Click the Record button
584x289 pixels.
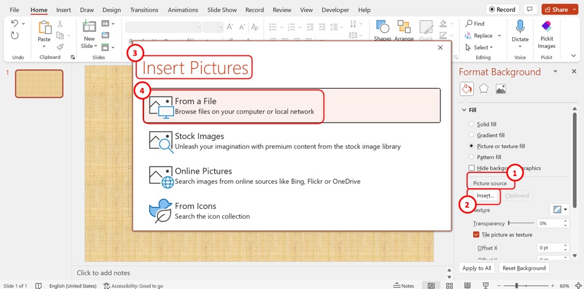tap(502, 10)
